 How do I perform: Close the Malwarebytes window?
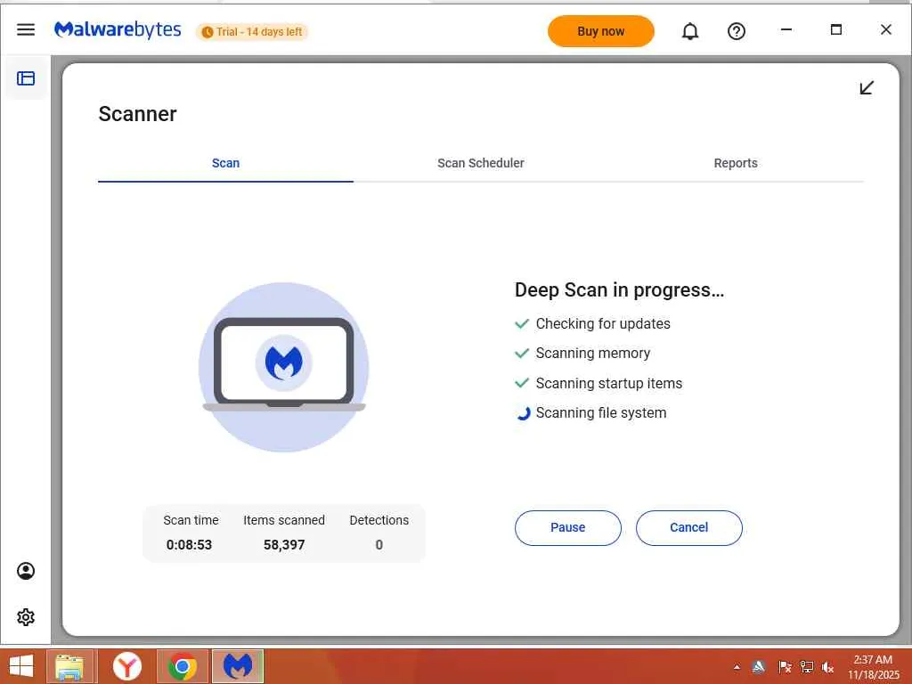click(x=886, y=29)
